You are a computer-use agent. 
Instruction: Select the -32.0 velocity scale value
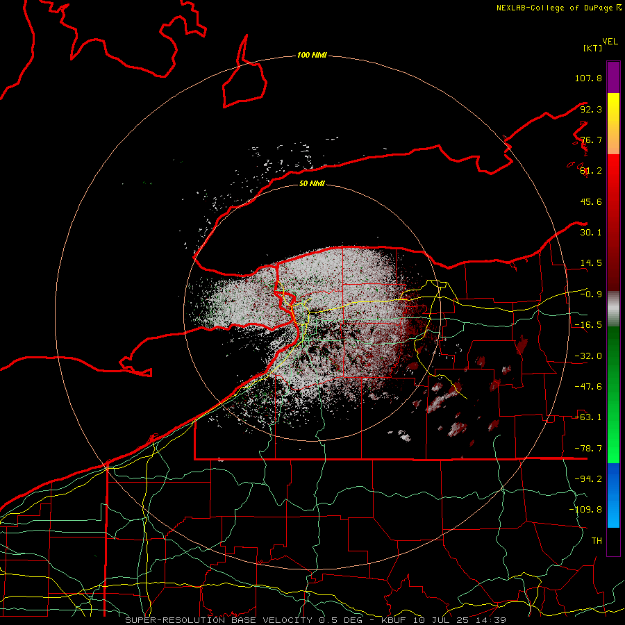coord(588,356)
